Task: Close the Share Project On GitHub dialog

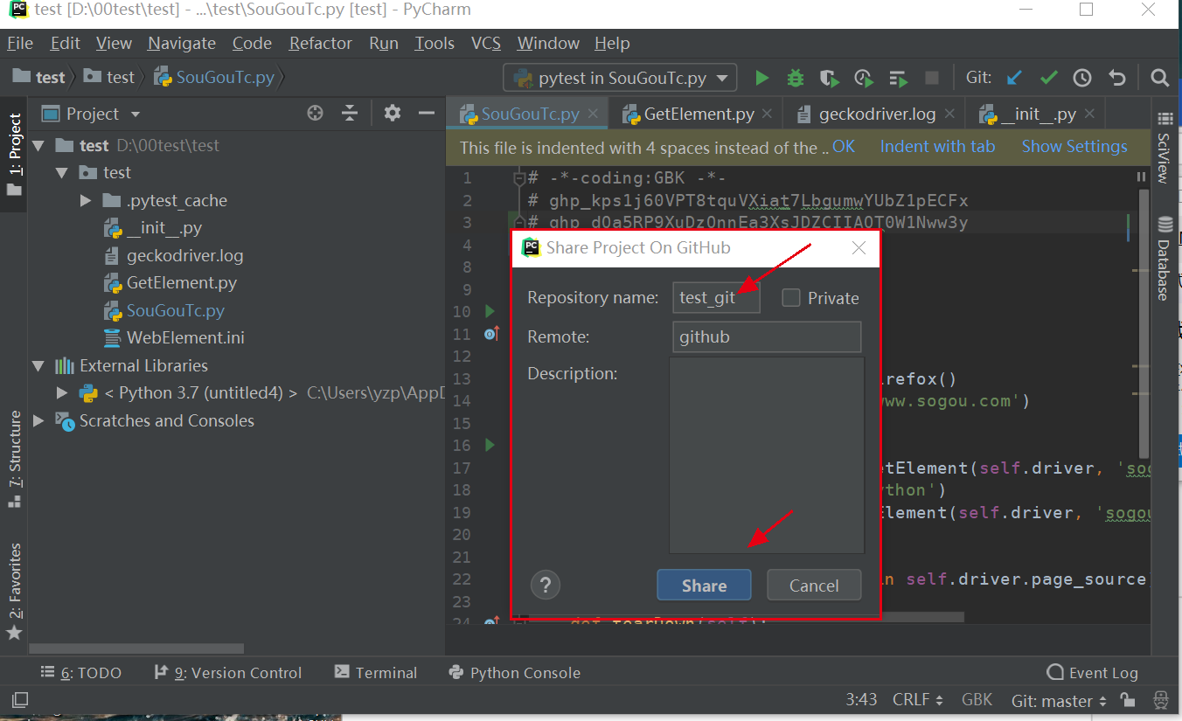Action: 859,248
